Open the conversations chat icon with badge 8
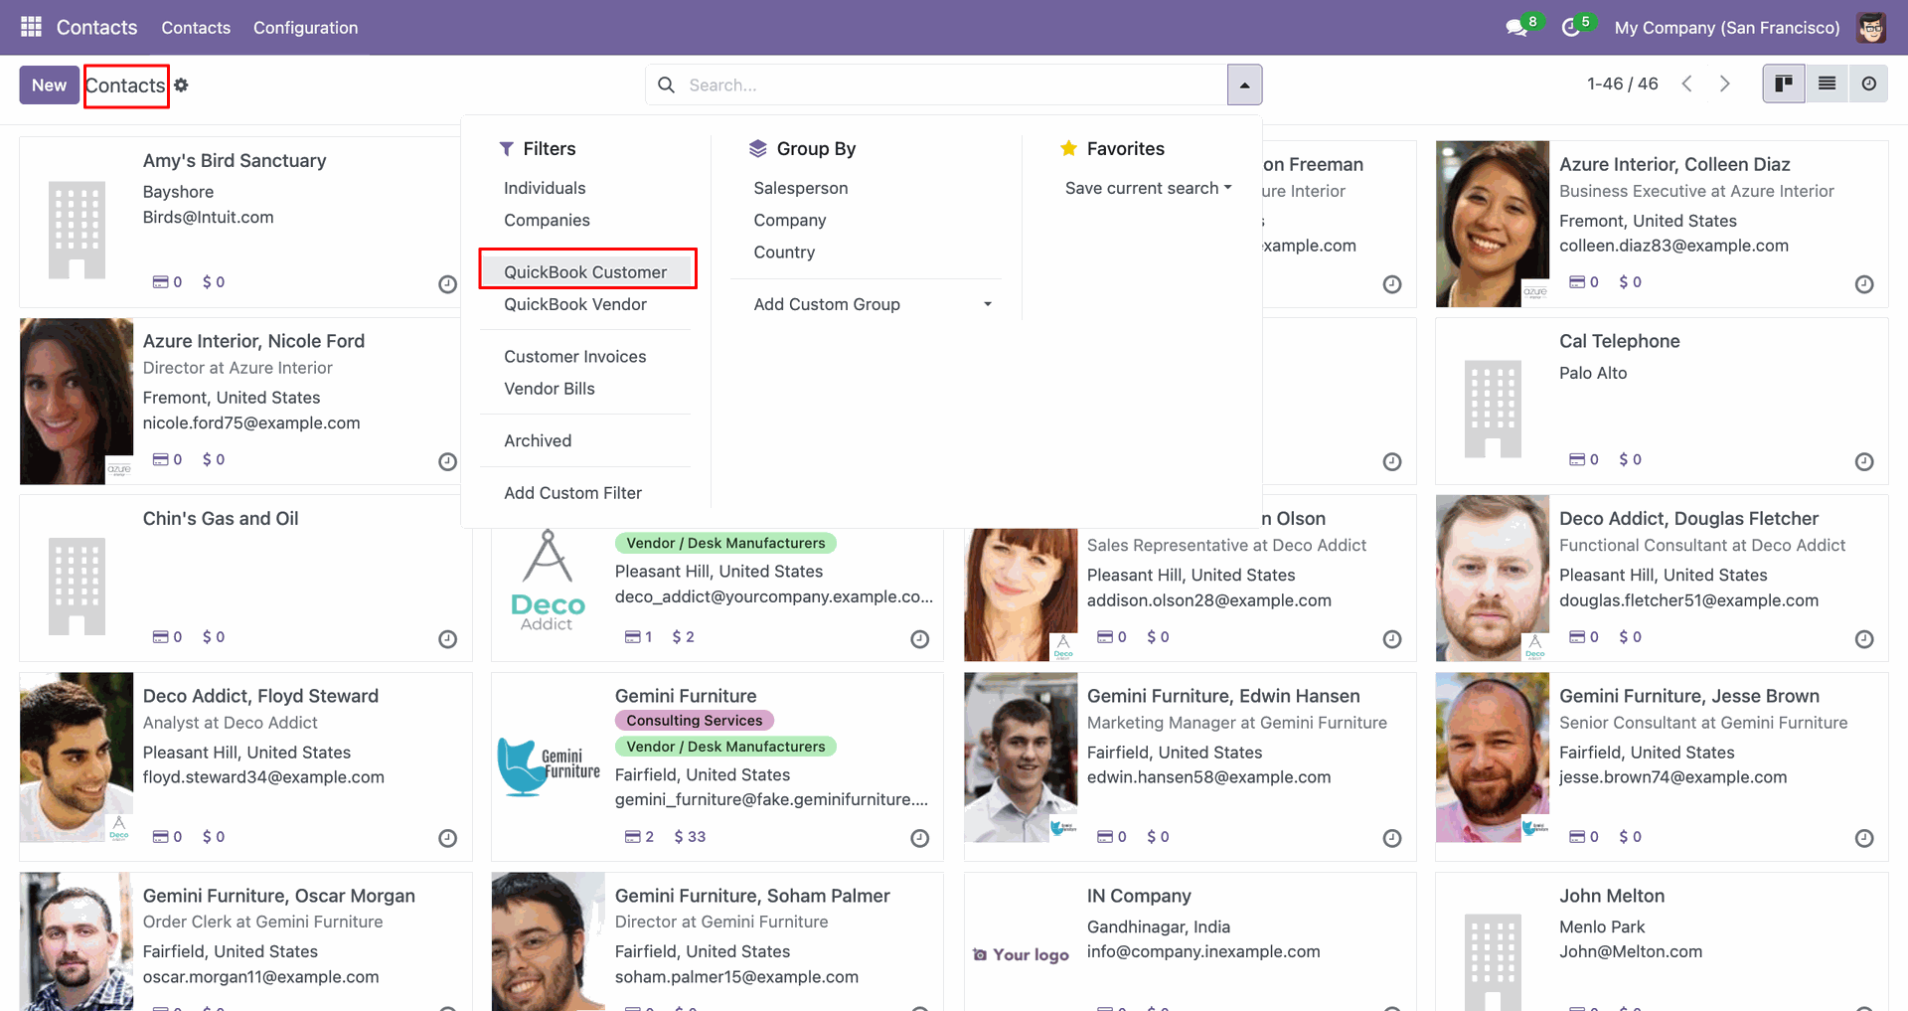The image size is (1908, 1011). [x=1517, y=27]
